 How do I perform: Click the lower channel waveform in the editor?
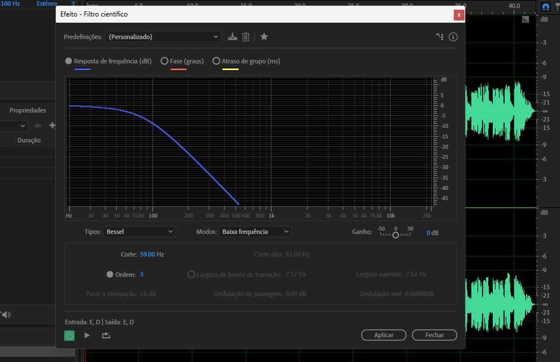coord(501,304)
